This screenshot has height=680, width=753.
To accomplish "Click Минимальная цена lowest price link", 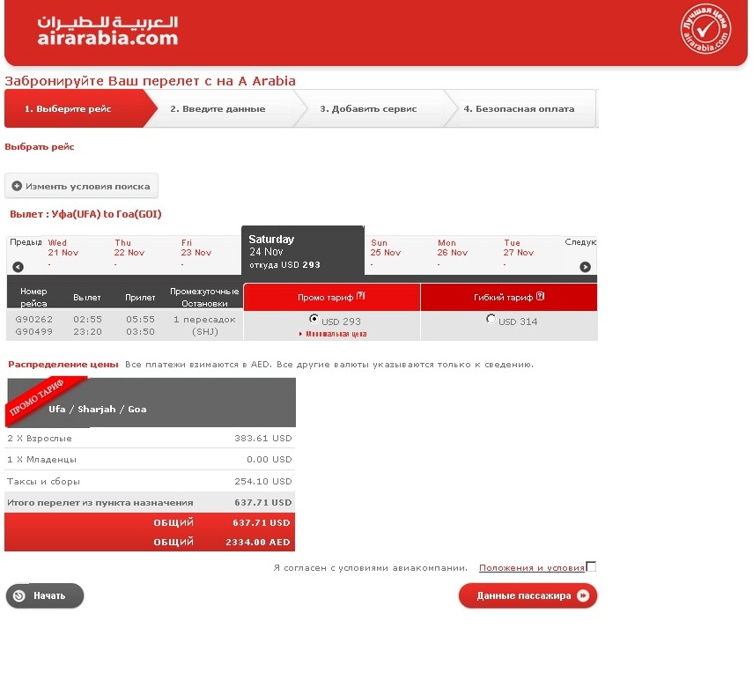I will (335, 334).
